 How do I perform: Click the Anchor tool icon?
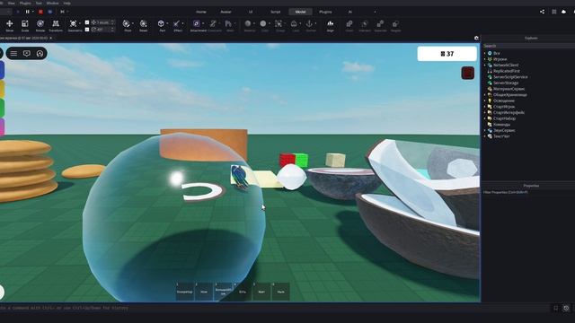point(309,24)
